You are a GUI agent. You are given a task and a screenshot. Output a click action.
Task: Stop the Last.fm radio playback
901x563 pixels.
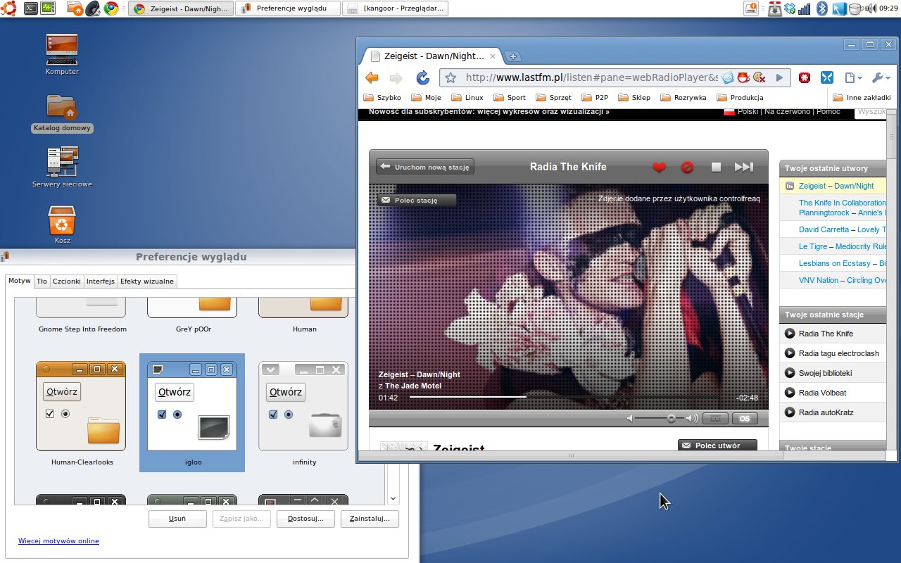[x=716, y=167]
